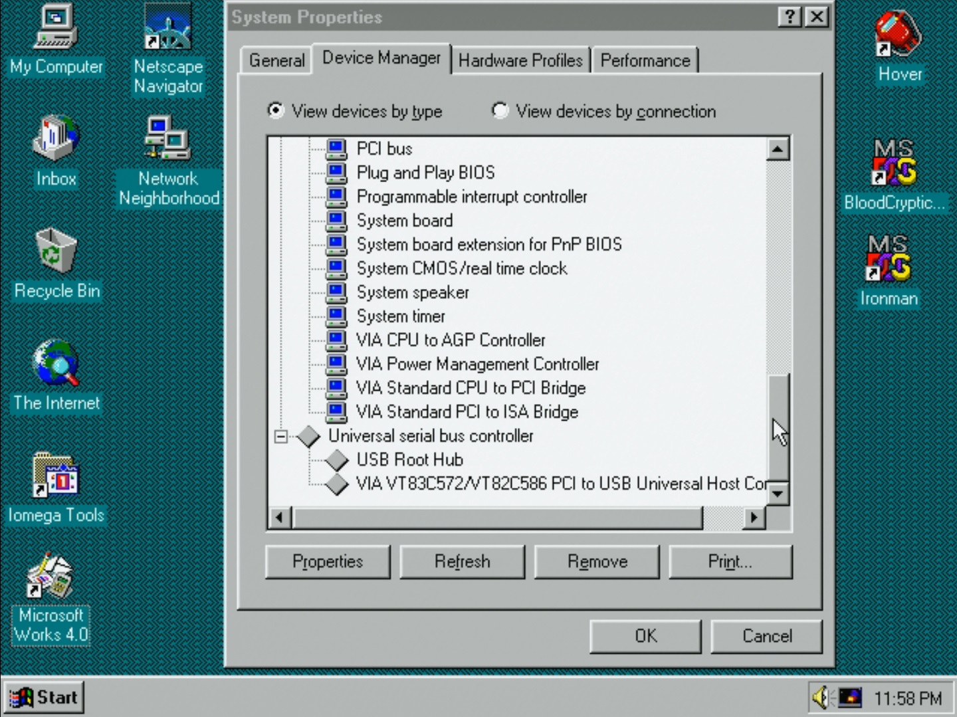Select the BloodCryptic MS-DOS shortcut icon
The width and height of the screenshot is (957, 717).
click(893, 161)
